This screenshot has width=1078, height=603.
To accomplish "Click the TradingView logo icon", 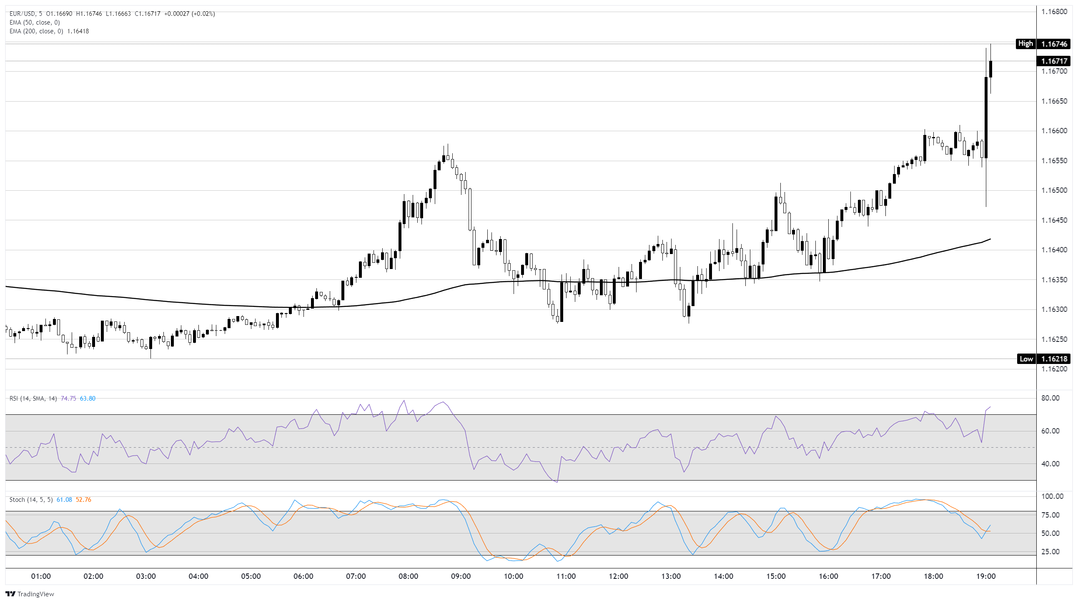I will pyautogui.click(x=10, y=594).
